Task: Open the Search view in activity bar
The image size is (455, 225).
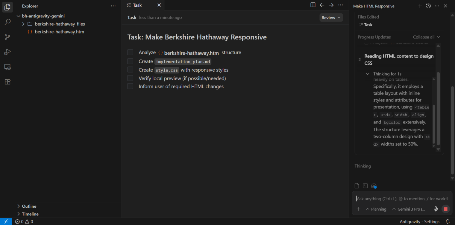Action: [7, 22]
